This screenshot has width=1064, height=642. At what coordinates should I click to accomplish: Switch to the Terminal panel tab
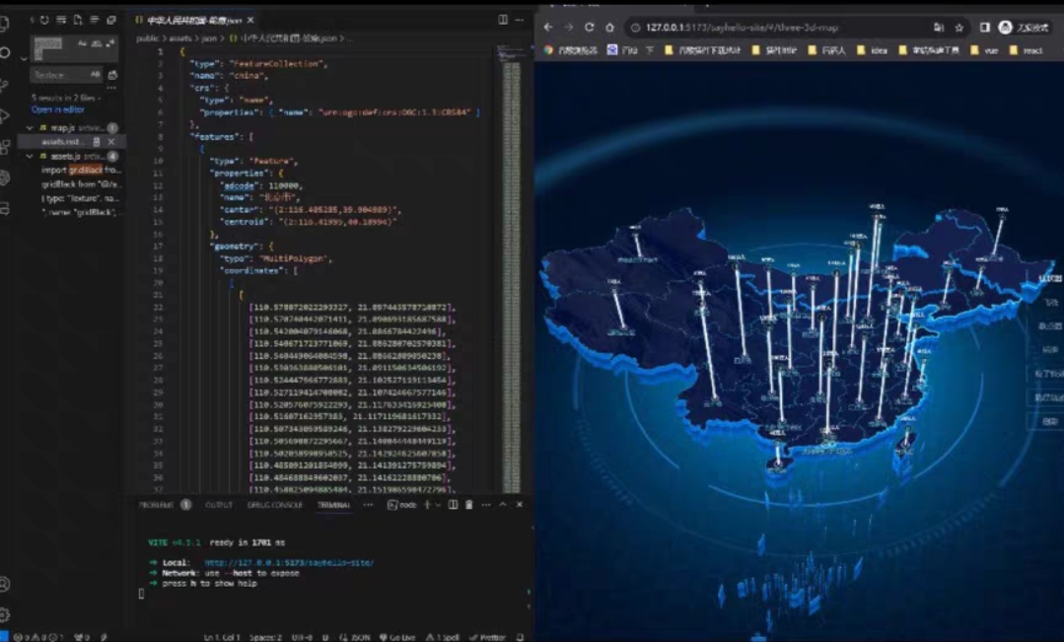click(333, 505)
